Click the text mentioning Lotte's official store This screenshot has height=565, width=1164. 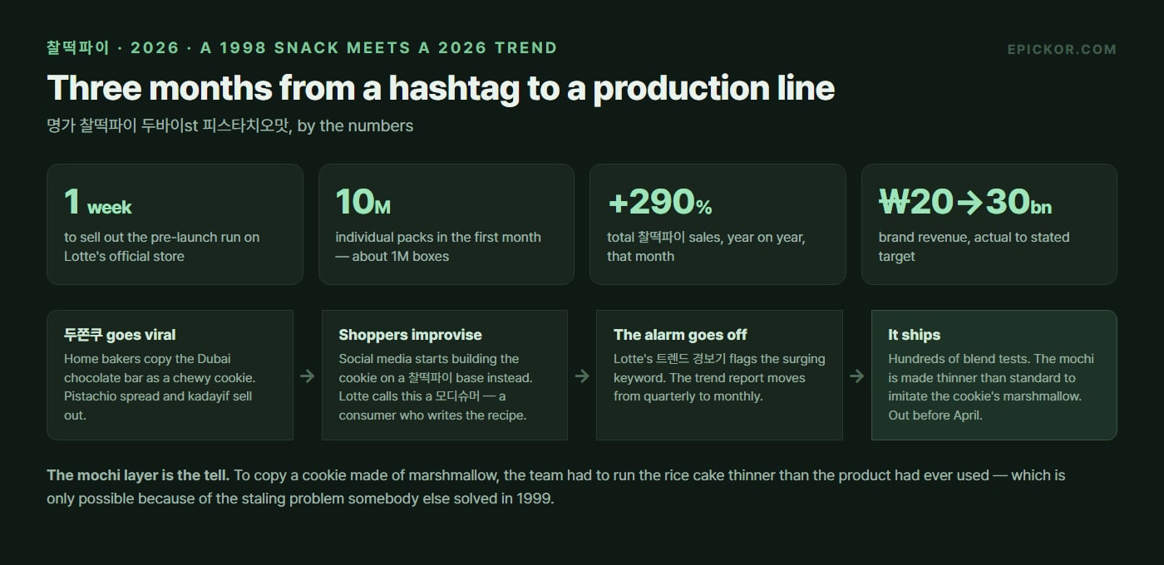click(162, 247)
